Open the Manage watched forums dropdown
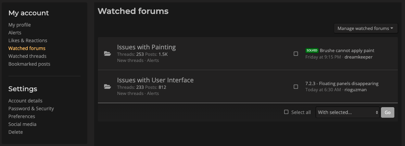The image size is (405, 146). pyautogui.click(x=366, y=28)
